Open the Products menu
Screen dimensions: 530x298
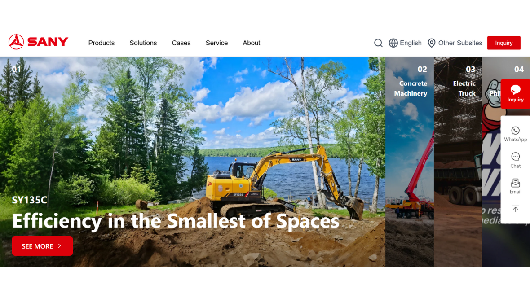[x=102, y=43]
